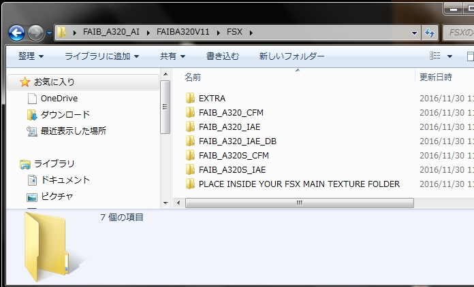This screenshot has height=287, width=474.
Task: Select FAIB_A320_IAE_DB folder name
Action: pos(238,141)
